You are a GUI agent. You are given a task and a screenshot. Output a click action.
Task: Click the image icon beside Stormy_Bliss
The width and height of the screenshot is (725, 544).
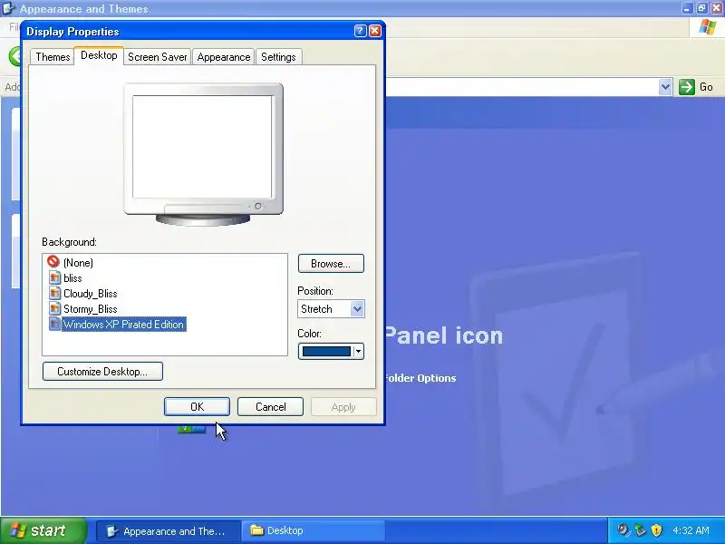54,308
